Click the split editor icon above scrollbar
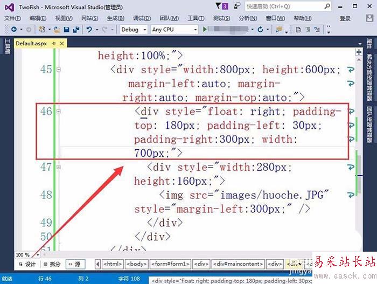This screenshot has width=377, height=284. click(359, 52)
